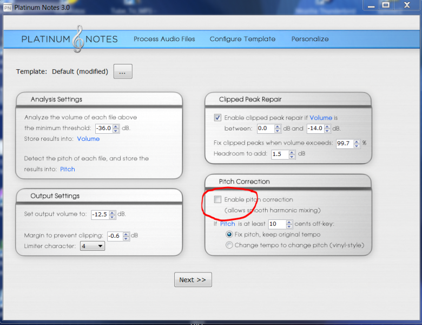422x325 pixels.
Task: Increase the margin to prevent clipping
Action: pos(126,234)
